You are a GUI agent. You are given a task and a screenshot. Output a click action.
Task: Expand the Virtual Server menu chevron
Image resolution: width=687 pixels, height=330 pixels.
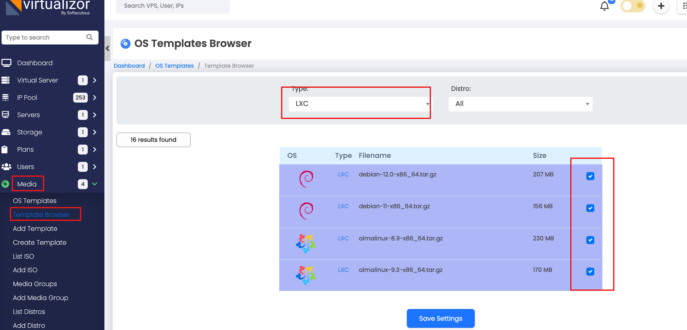pos(95,80)
